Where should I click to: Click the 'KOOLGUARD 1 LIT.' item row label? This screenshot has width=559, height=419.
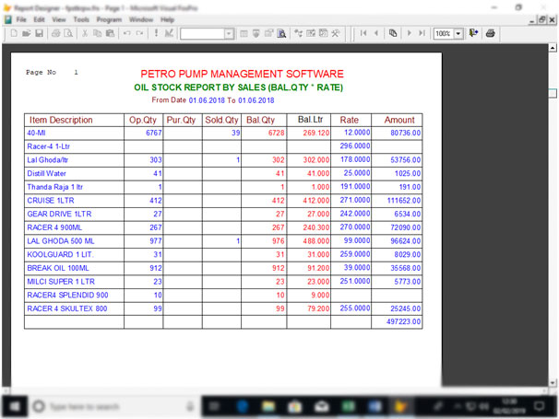(x=60, y=254)
